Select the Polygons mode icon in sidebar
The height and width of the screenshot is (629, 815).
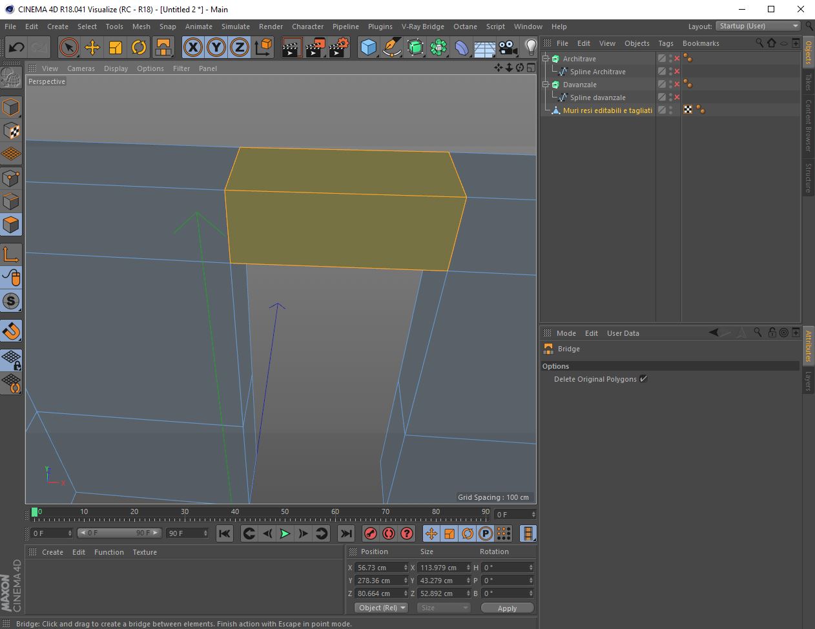coord(11,225)
